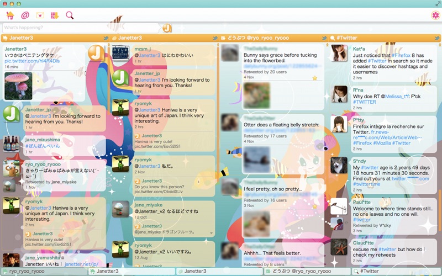The width and height of the screenshot is (442, 276).
Task: Click the ryo_ryoo_ryooo username in home column
Action: point(43,164)
